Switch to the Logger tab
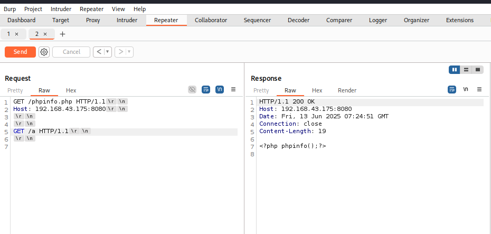 378,21
